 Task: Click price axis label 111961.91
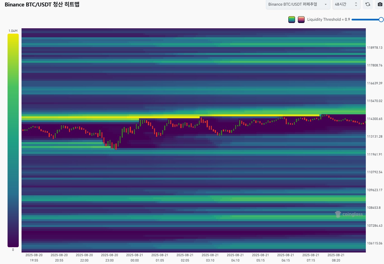[x=375, y=154]
